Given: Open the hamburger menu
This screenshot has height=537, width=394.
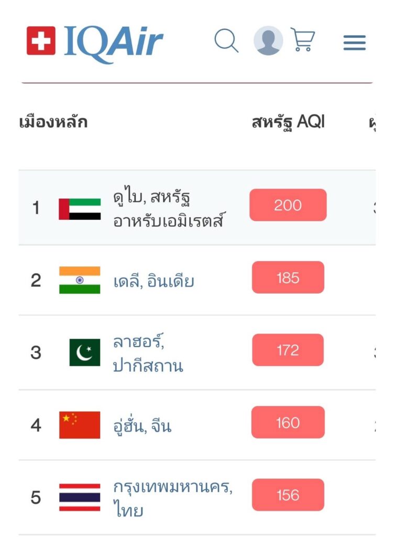Looking at the screenshot, I should point(354,42).
